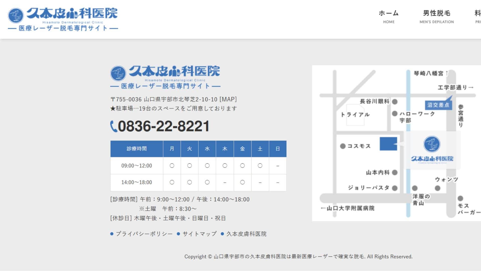Click the 山本内科 marker on the map

[x=395, y=172]
